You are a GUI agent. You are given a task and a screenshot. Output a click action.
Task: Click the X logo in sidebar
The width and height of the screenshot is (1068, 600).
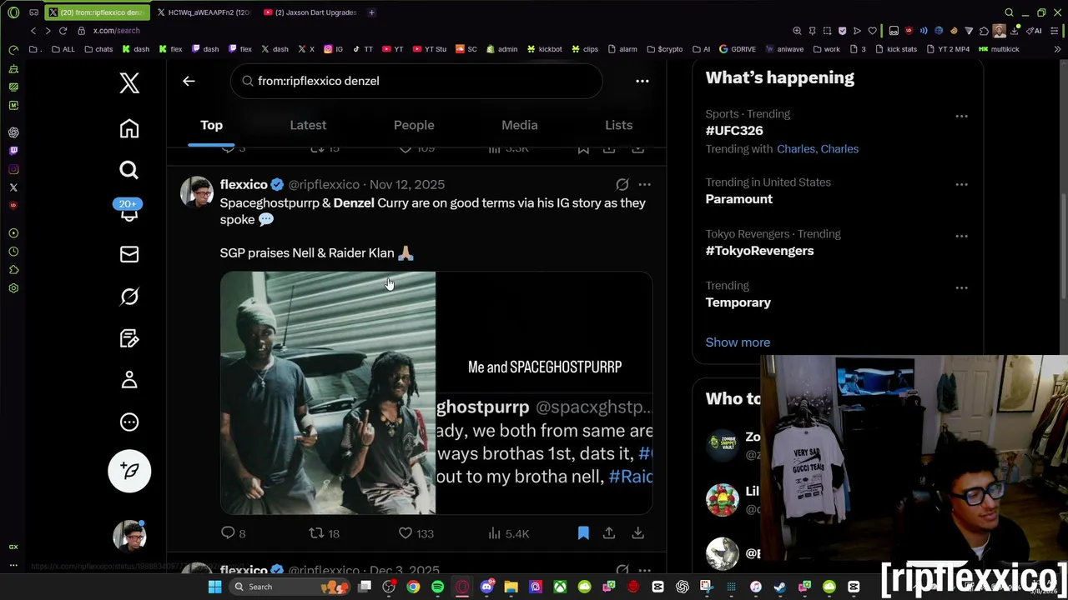tap(129, 82)
